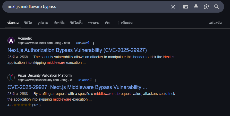Select the ทั้งหมด tab
Screen dimensions: 230x116
pos(13,23)
